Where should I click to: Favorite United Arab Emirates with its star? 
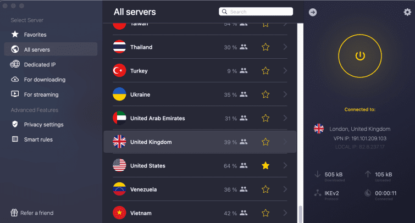click(265, 118)
